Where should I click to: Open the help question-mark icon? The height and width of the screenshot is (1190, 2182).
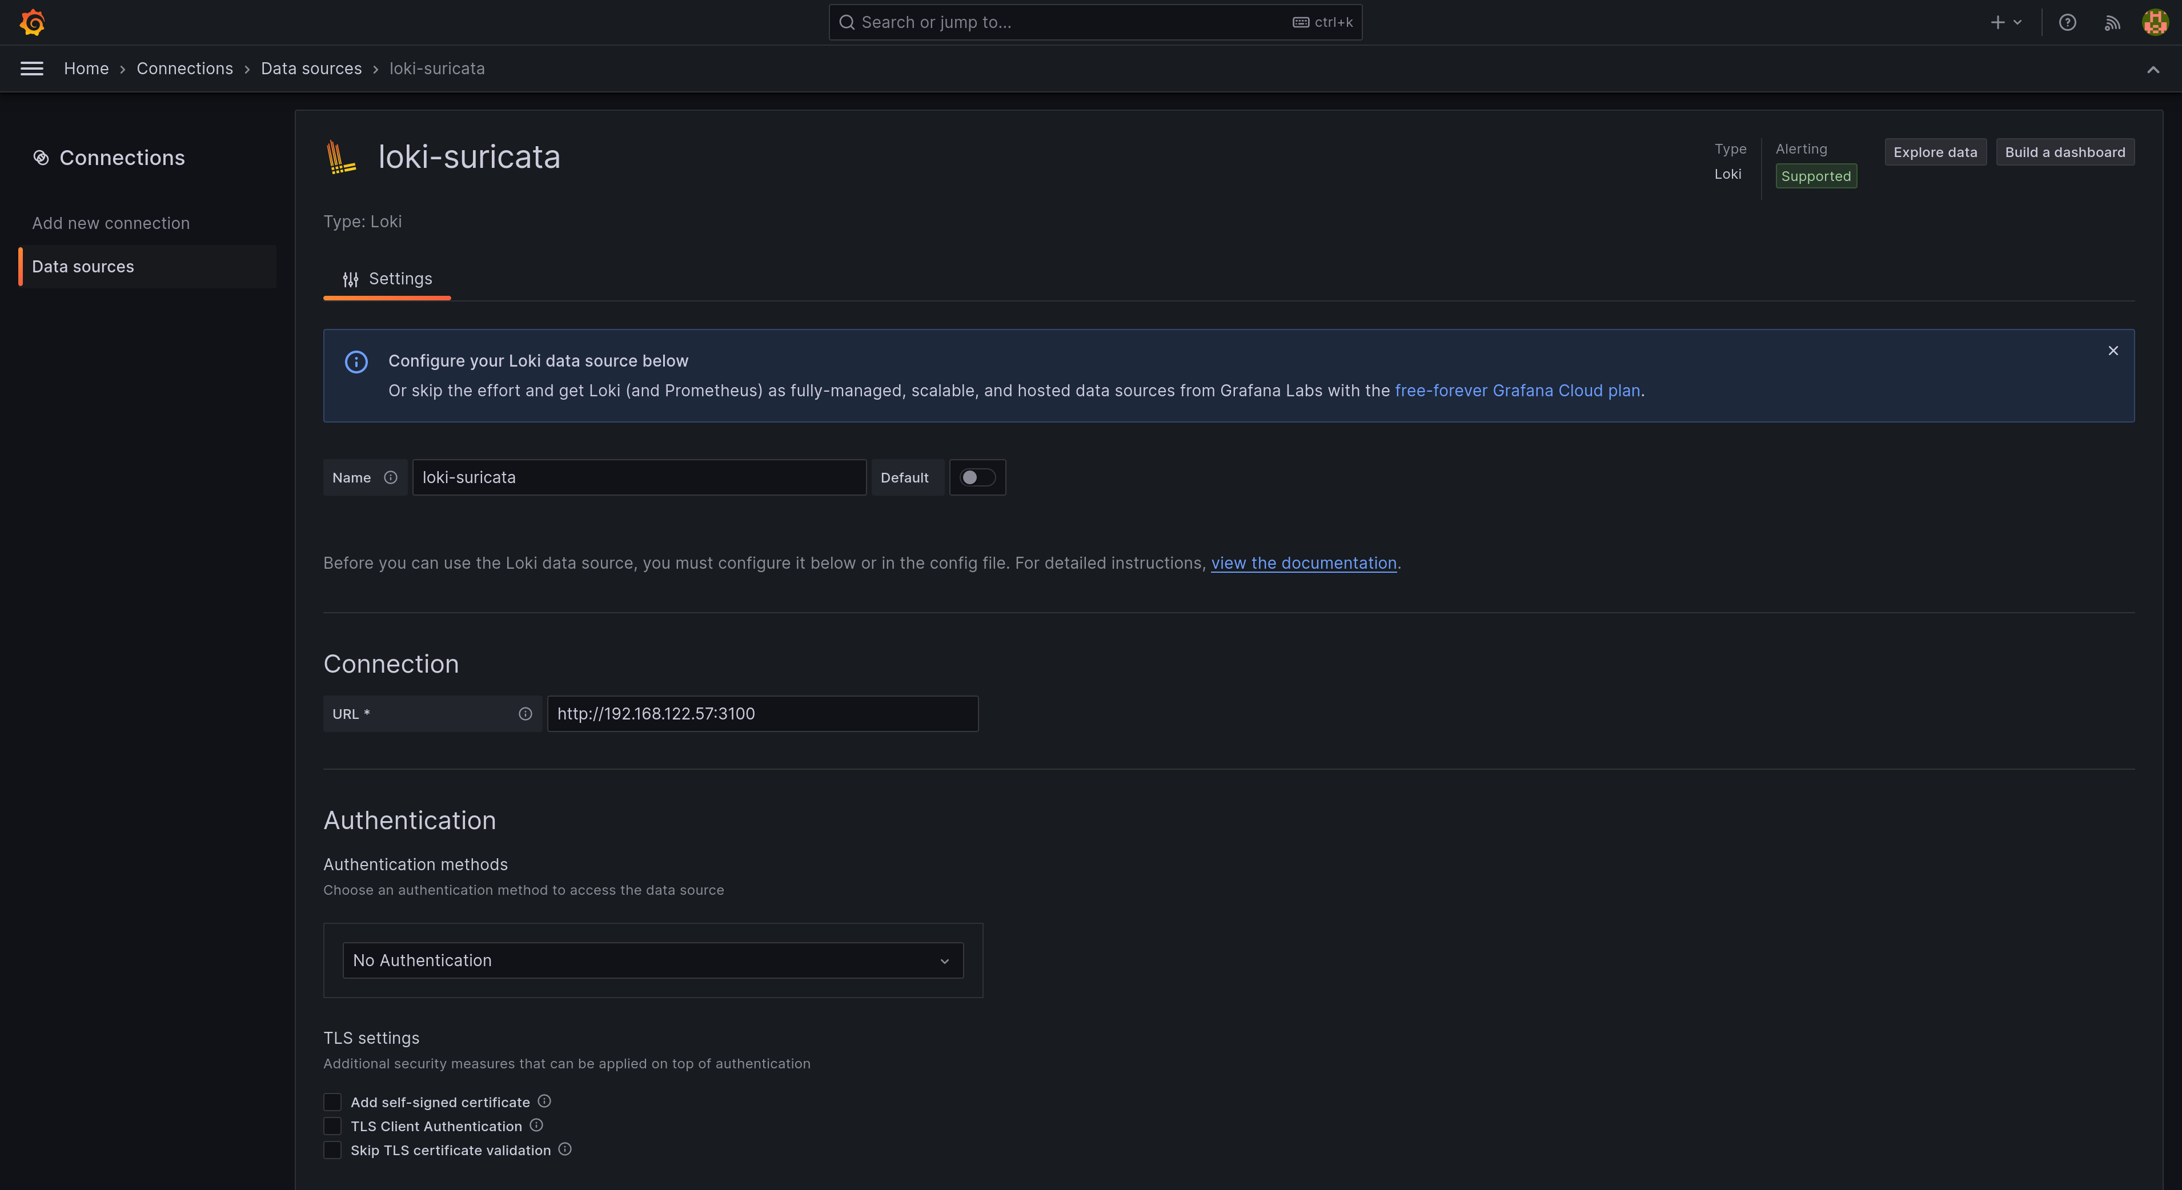[x=2068, y=22]
